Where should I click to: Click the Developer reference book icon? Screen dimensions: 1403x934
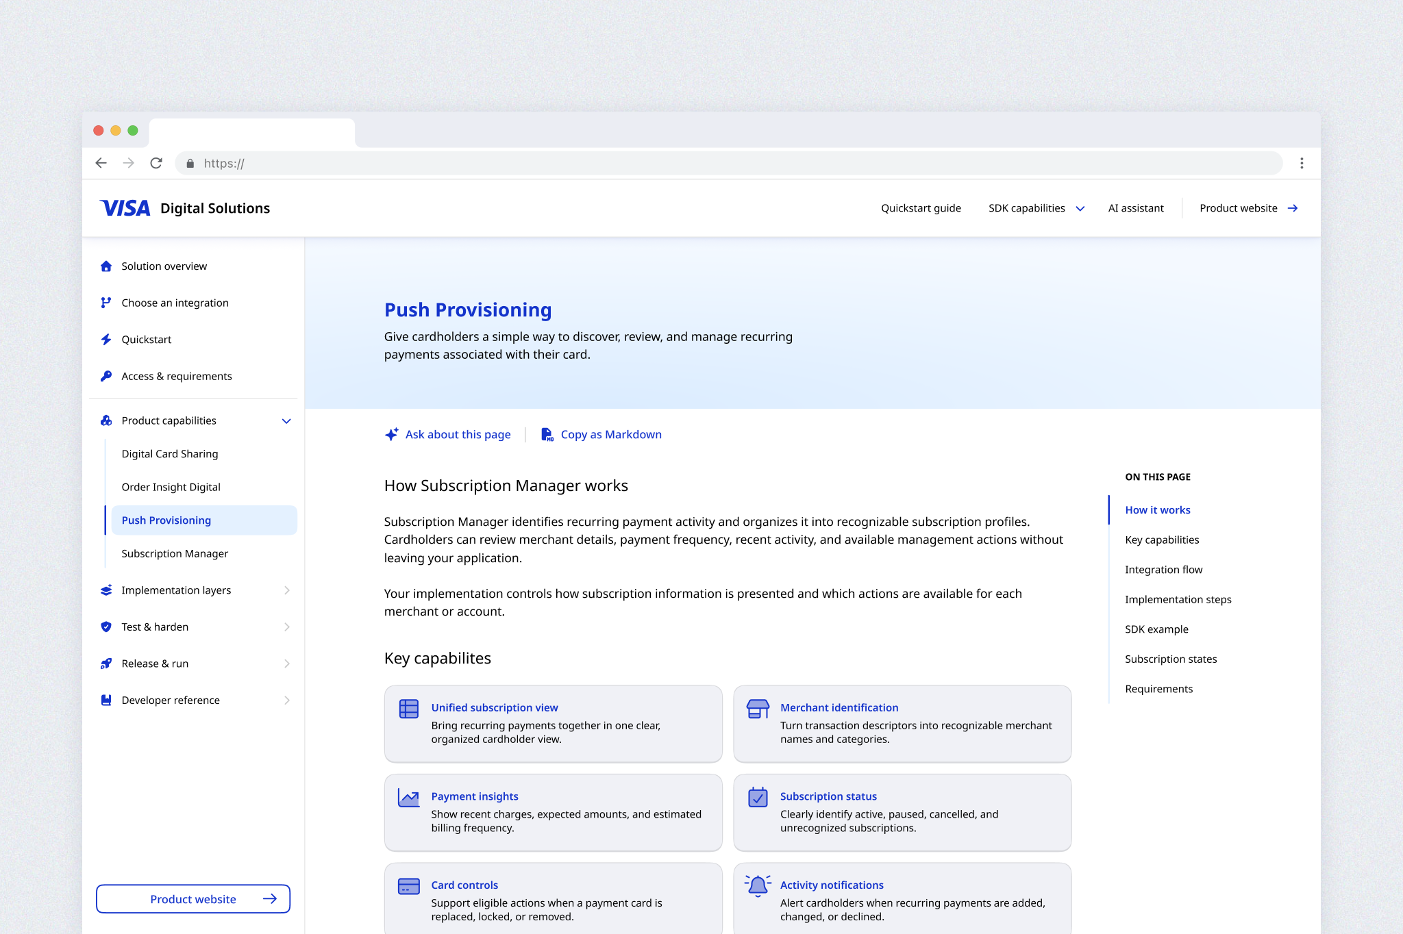(x=106, y=700)
